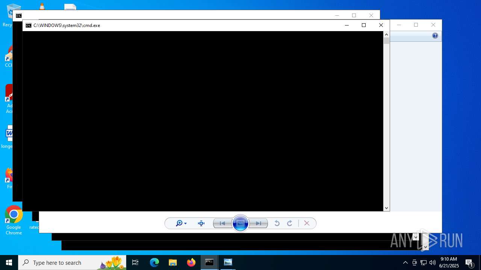The height and width of the screenshot is (270, 481).
Task: Go to the next photo
Action: pyautogui.click(x=259, y=223)
